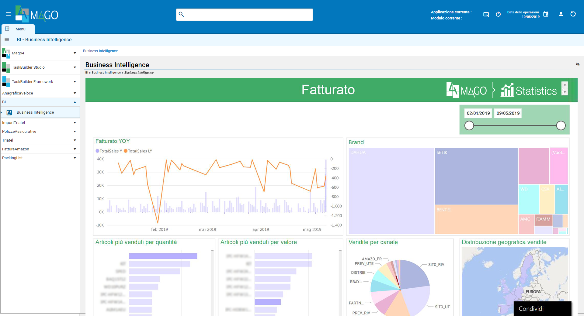Click the Data delle operazioni label
The image size is (584, 316).
click(523, 12)
